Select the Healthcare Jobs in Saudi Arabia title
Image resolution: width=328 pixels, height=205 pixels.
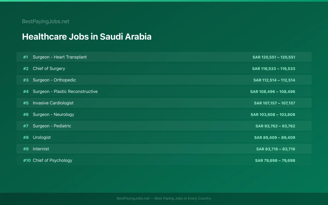point(87,37)
